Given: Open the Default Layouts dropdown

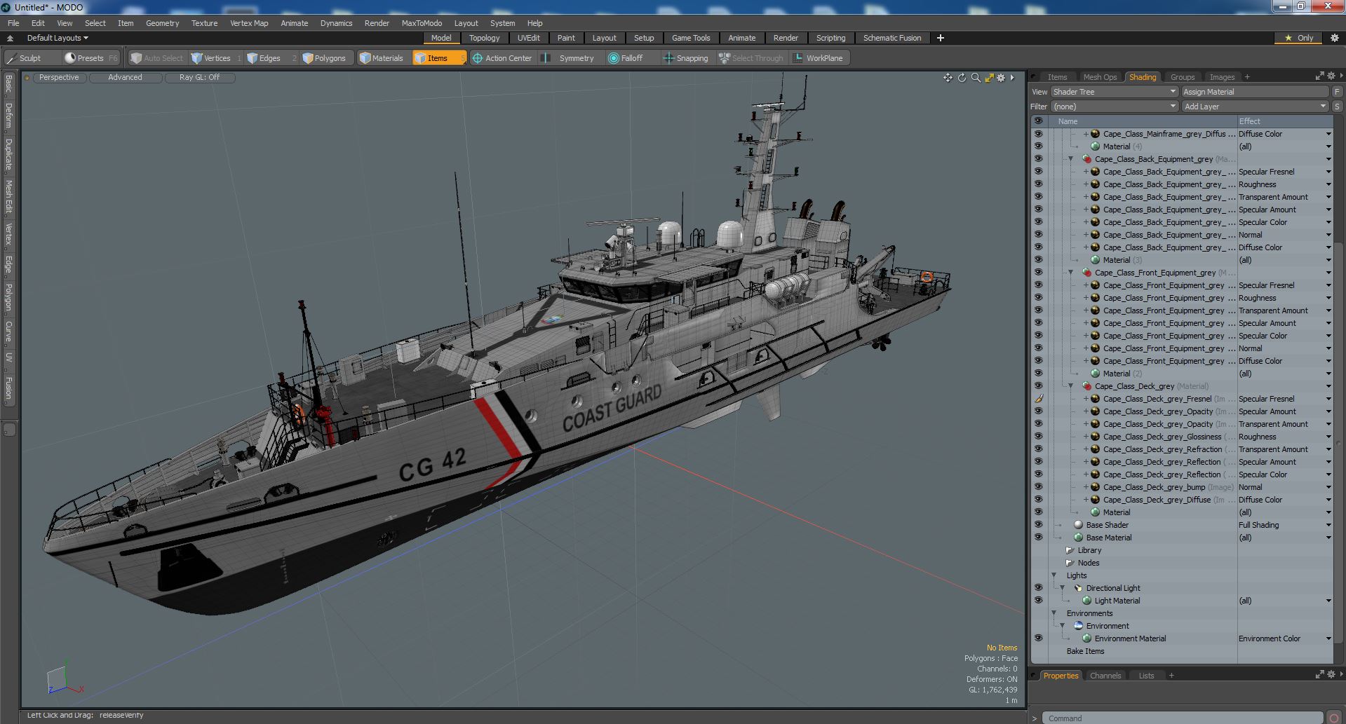Looking at the screenshot, I should [58, 38].
